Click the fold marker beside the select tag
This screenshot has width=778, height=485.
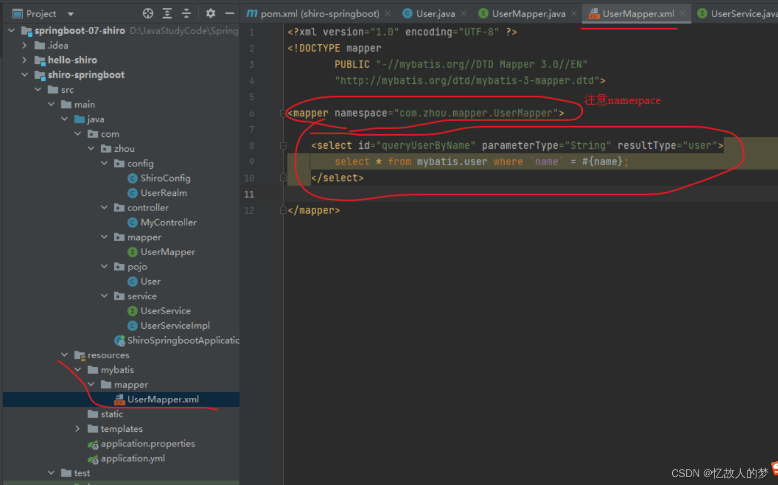(283, 145)
